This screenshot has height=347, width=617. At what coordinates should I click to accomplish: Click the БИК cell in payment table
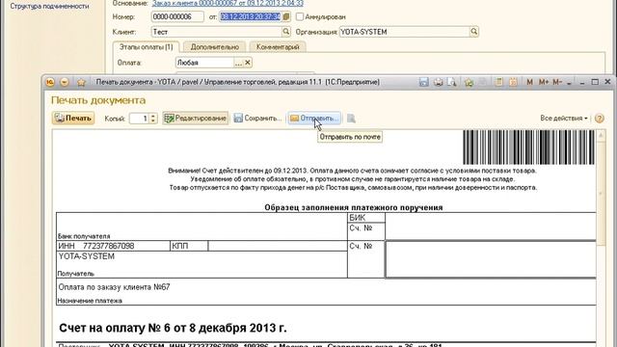pyautogui.click(x=366, y=218)
